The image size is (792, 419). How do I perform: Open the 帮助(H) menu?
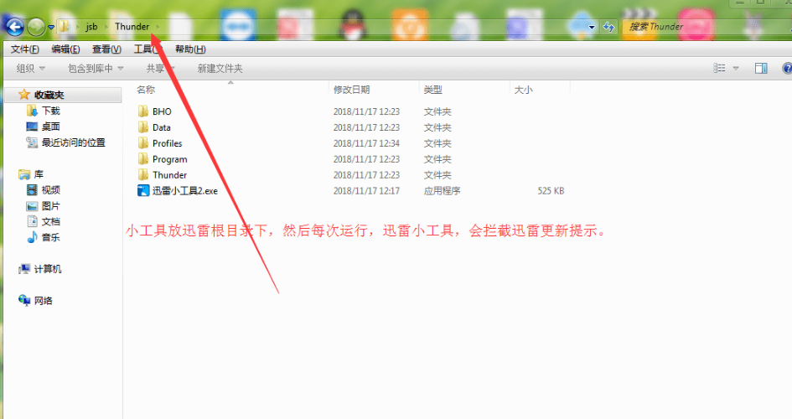coord(190,49)
